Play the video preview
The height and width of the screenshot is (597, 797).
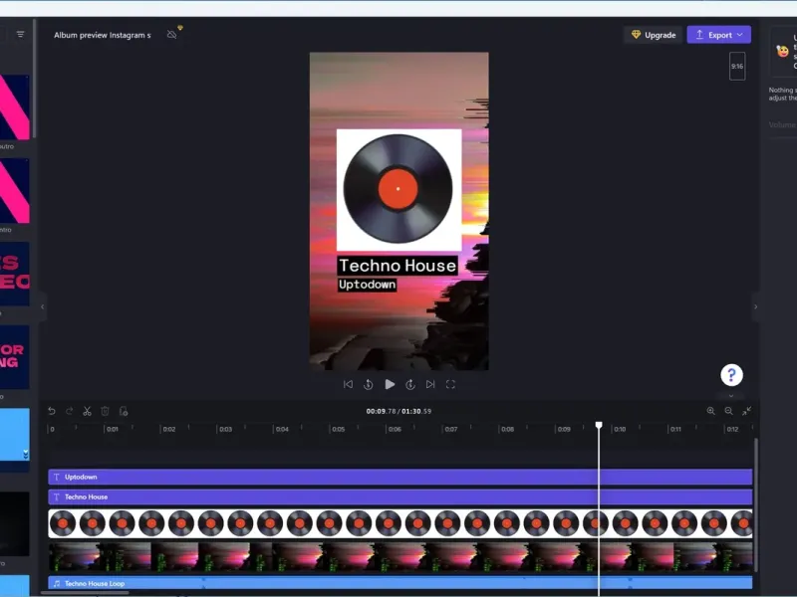click(390, 384)
